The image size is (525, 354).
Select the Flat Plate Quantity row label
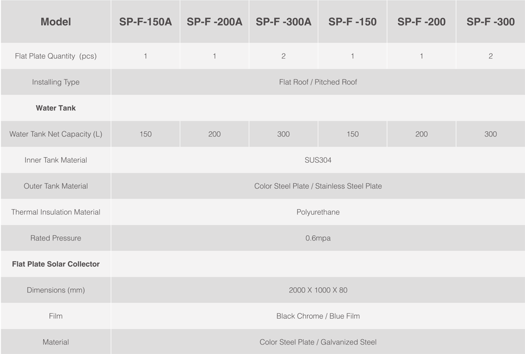[56, 56]
